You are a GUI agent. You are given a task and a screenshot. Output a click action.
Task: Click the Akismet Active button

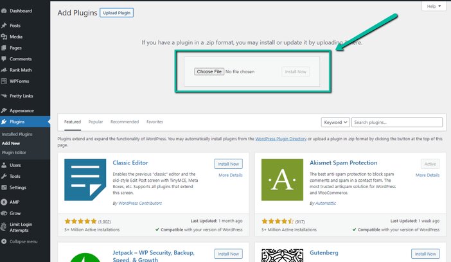[x=430, y=164]
